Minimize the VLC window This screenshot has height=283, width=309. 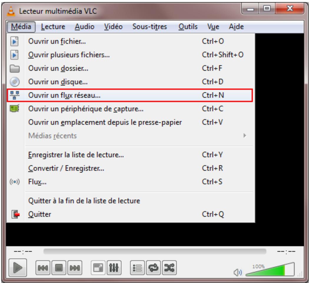(250, 9)
